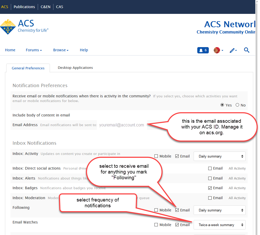Toggle Mobile checkbox for Inbox: Activity
Screen dimensions: 260x235
156,156
